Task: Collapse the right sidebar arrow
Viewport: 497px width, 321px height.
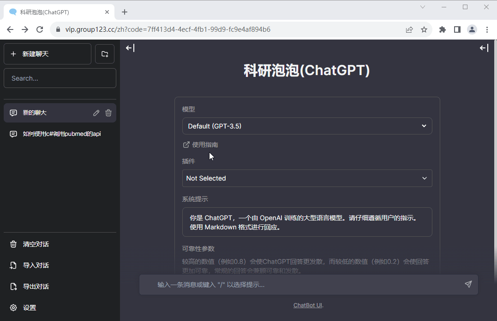Action: tap(484, 47)
